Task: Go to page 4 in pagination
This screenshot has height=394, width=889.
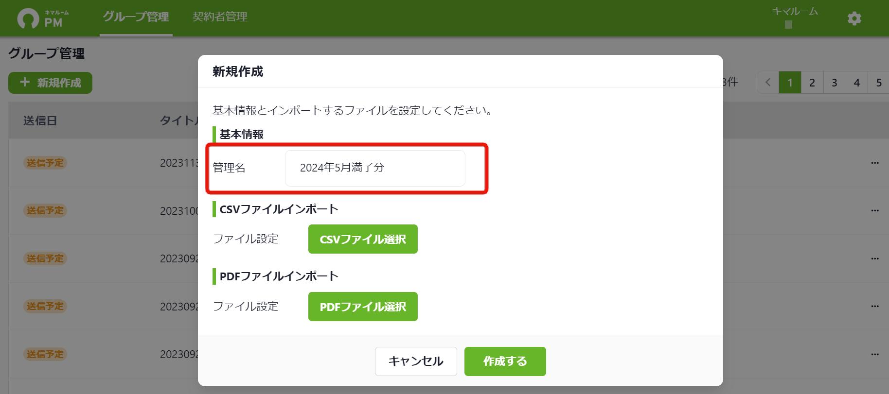Action: click(857, 83)
